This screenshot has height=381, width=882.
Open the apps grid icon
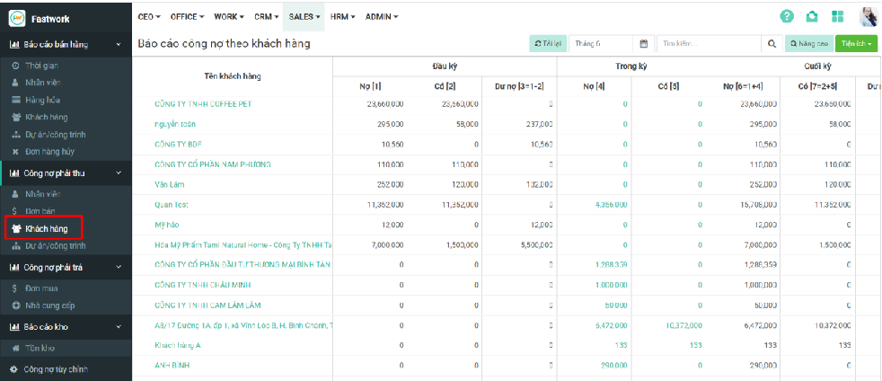(x=837, y=16)
